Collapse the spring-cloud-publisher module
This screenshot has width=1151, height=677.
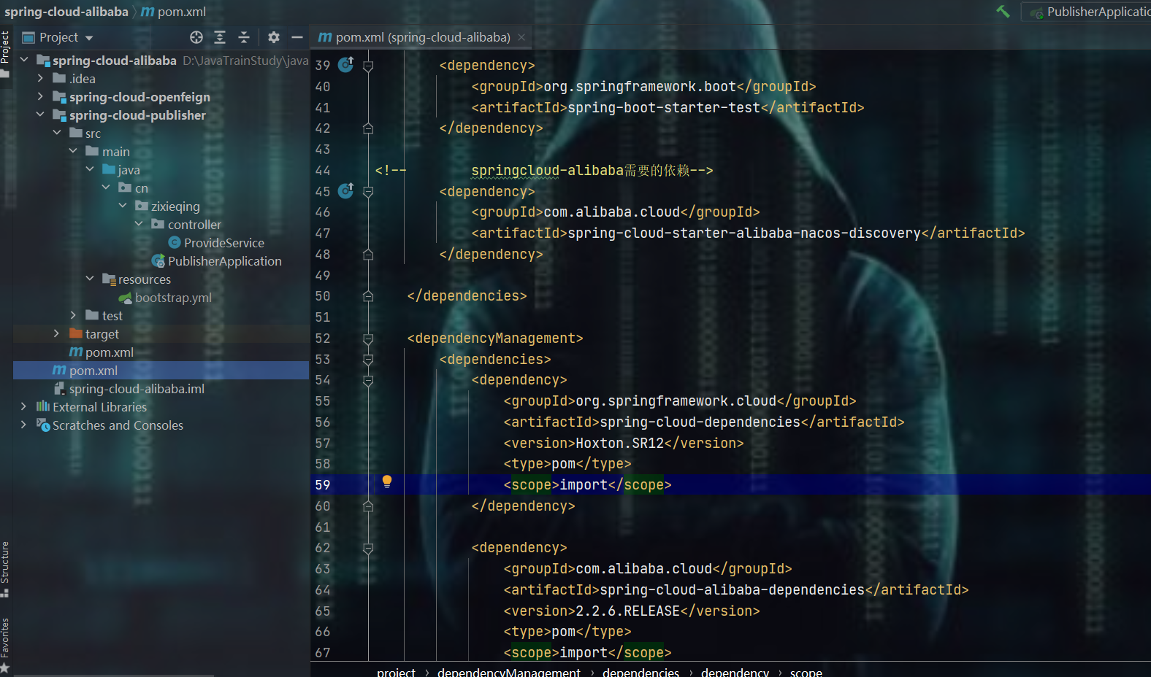(40, 115)
